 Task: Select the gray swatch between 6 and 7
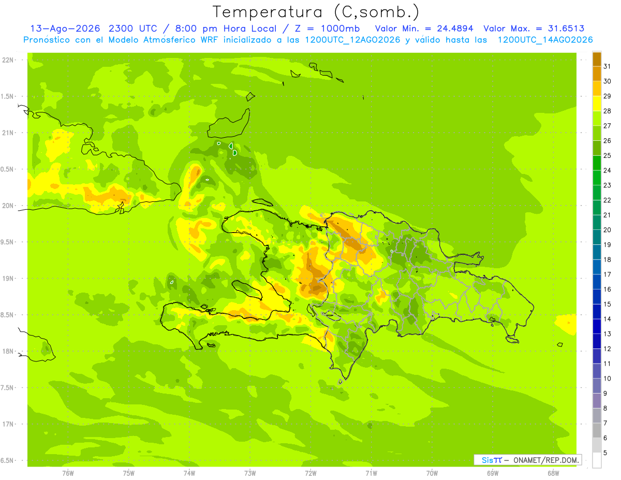(597, 430)
